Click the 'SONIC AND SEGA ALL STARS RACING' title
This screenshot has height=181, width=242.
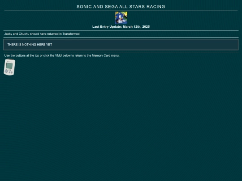(121, 7)
